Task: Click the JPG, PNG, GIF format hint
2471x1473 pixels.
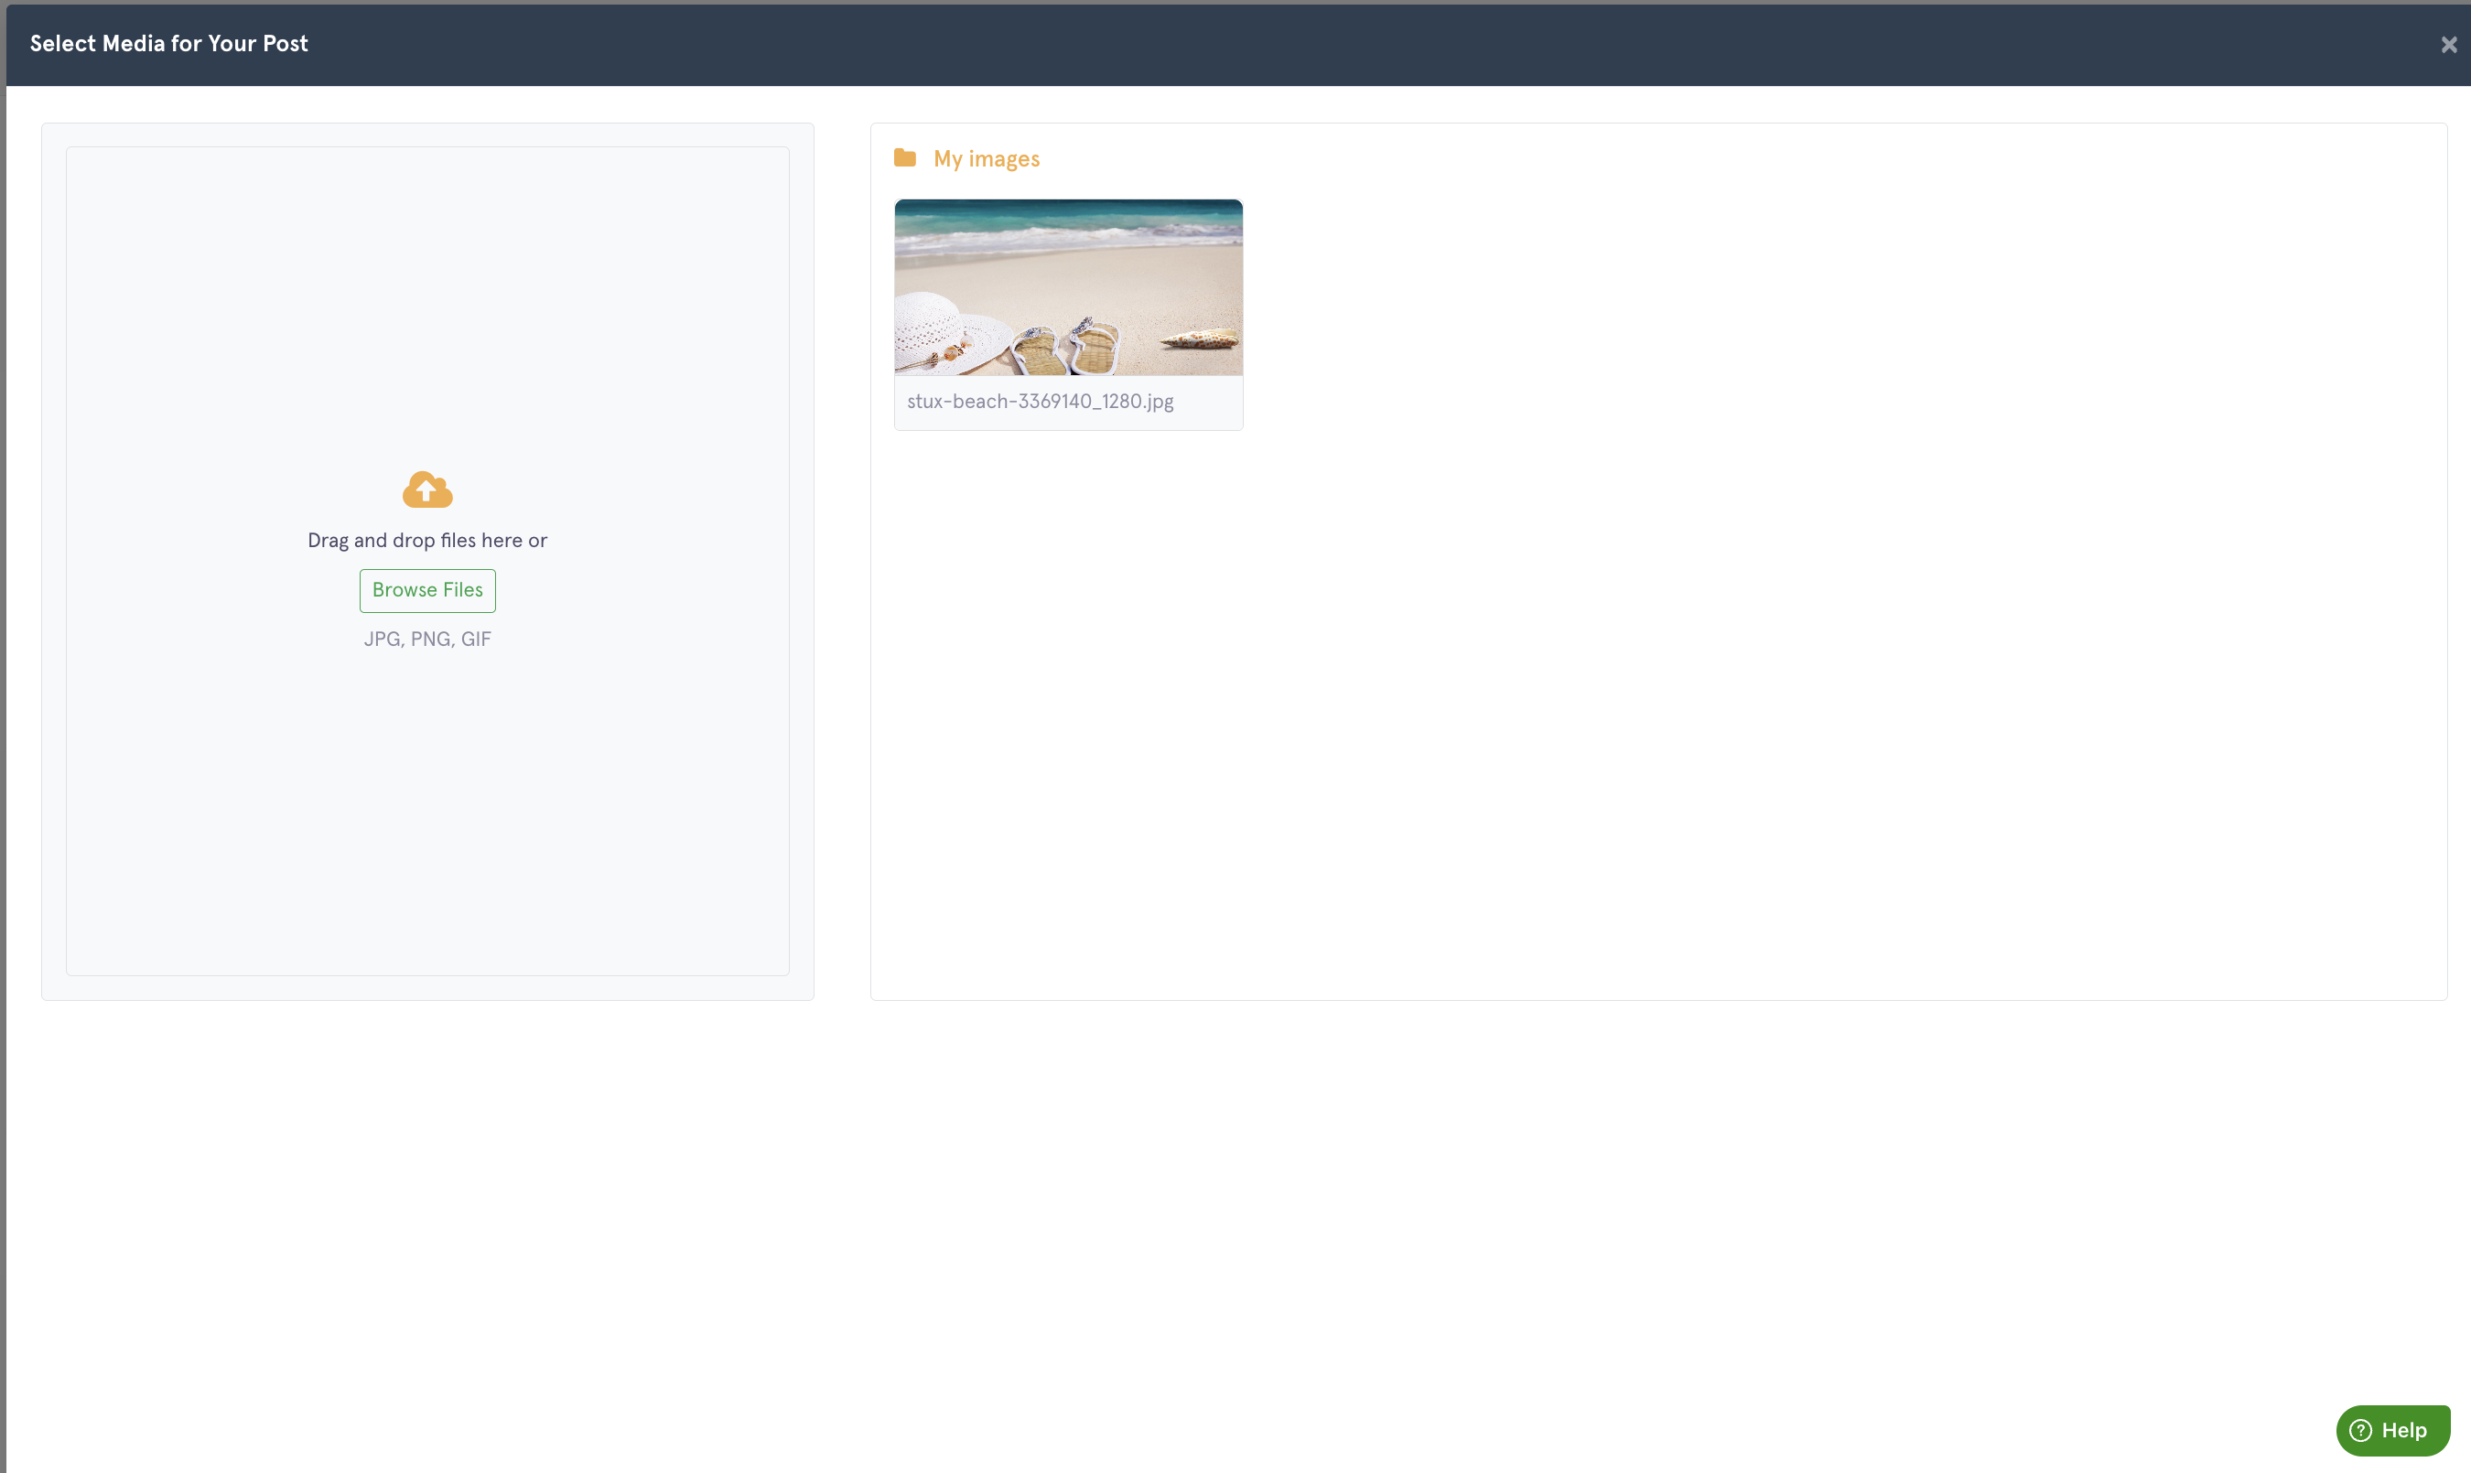Action: tap(426, 640)
